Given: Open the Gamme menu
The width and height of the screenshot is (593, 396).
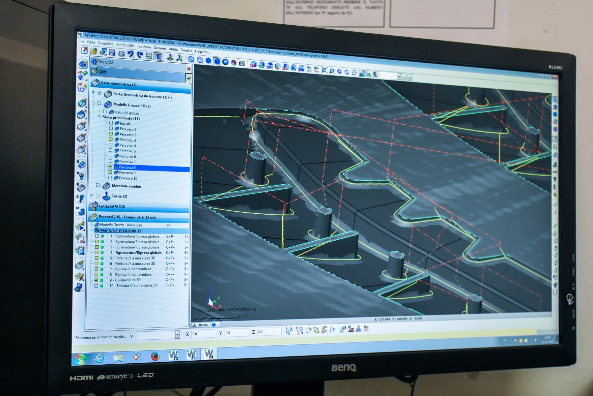Looking at the screenshot, I should point(159,48).
